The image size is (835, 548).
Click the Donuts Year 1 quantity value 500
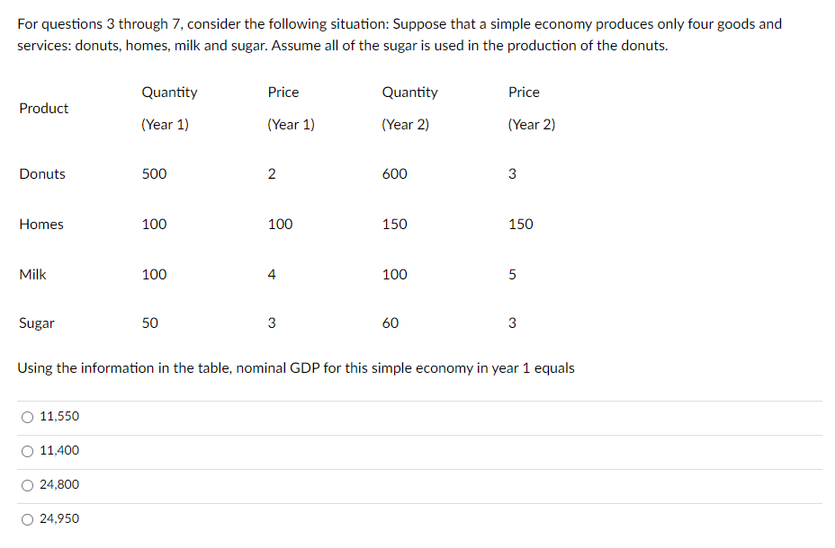point(154,174)
